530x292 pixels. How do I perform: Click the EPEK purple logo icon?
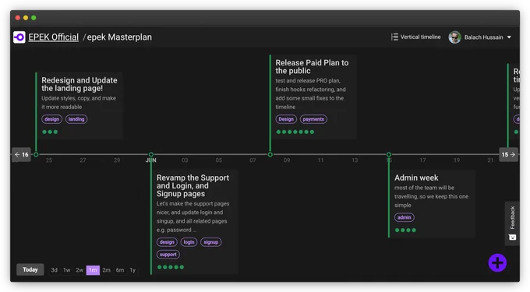point(19,37)
